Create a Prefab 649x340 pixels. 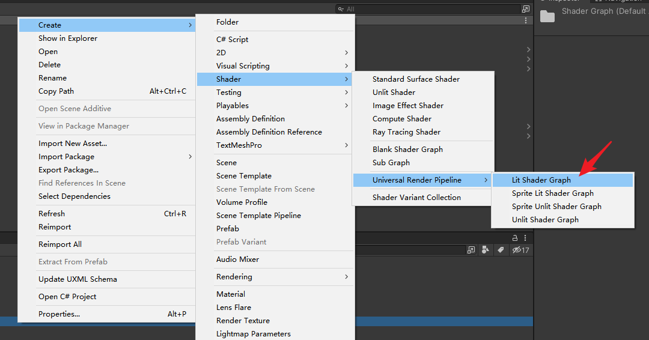pos(275,229)
